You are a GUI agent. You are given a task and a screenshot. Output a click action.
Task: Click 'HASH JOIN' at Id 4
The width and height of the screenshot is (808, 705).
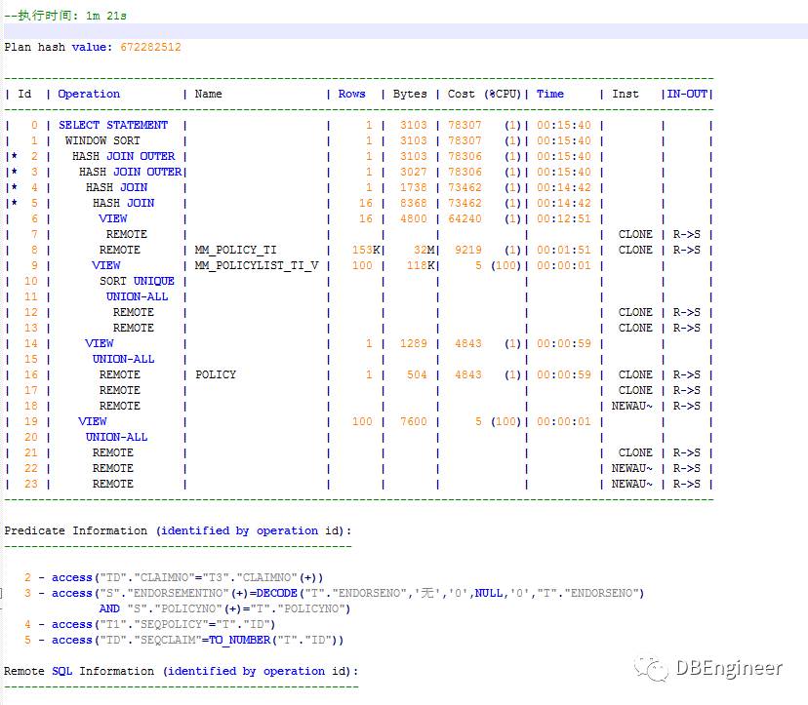coord(116,187)
